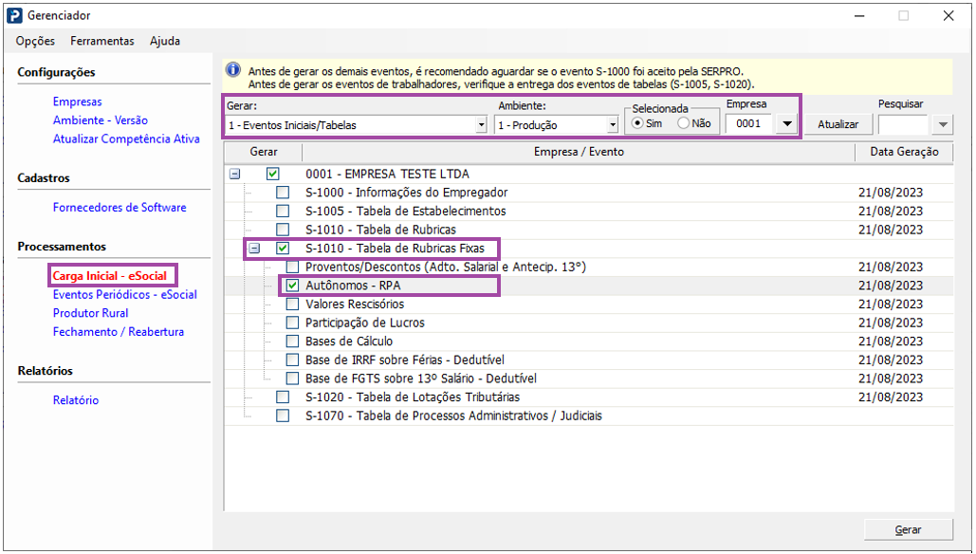This screenshot has height=554, width=976.
Task: Check S-1000 Informações do Empregador
Action: 283,193
